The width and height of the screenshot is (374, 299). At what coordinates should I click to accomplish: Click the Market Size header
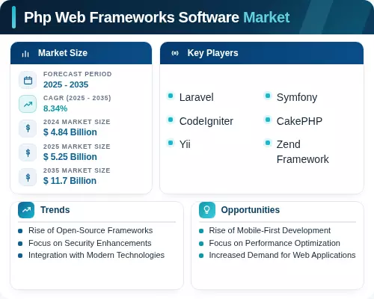coord(81,53)
